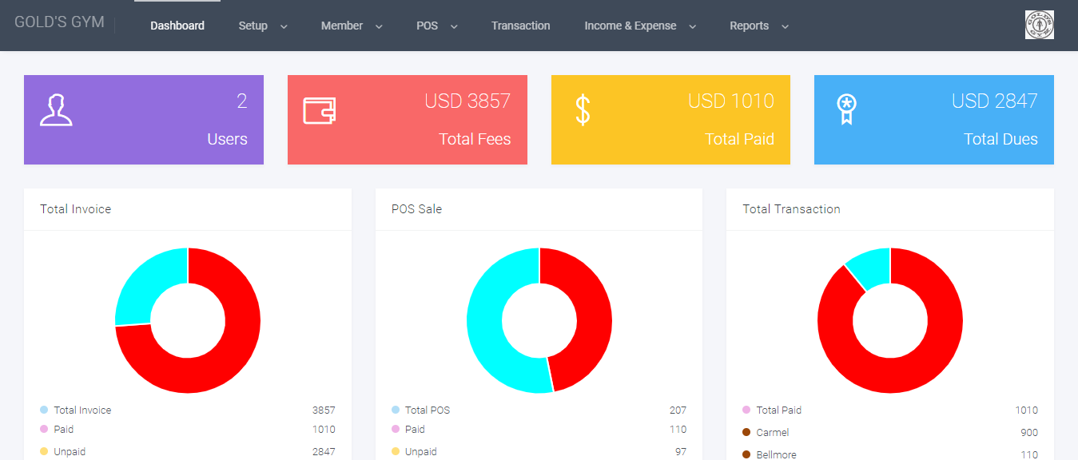Click the Total Dues award ribbon icon

[x=846, y=110]
